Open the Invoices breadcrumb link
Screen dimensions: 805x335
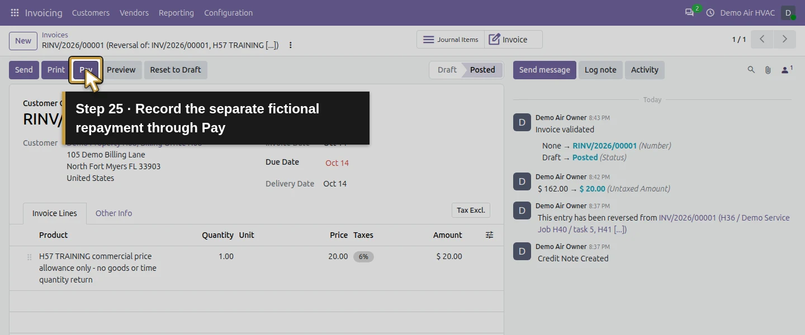click(x=55, y=35)
